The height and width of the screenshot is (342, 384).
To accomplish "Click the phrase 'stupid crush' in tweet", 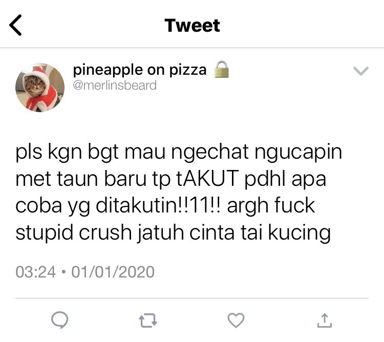I will [74, 232].
